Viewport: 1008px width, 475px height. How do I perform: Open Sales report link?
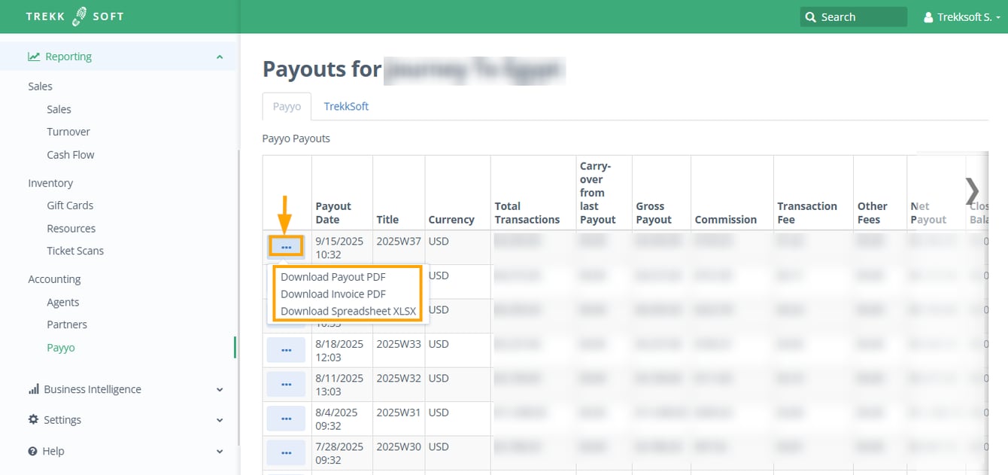pos(59,109)
